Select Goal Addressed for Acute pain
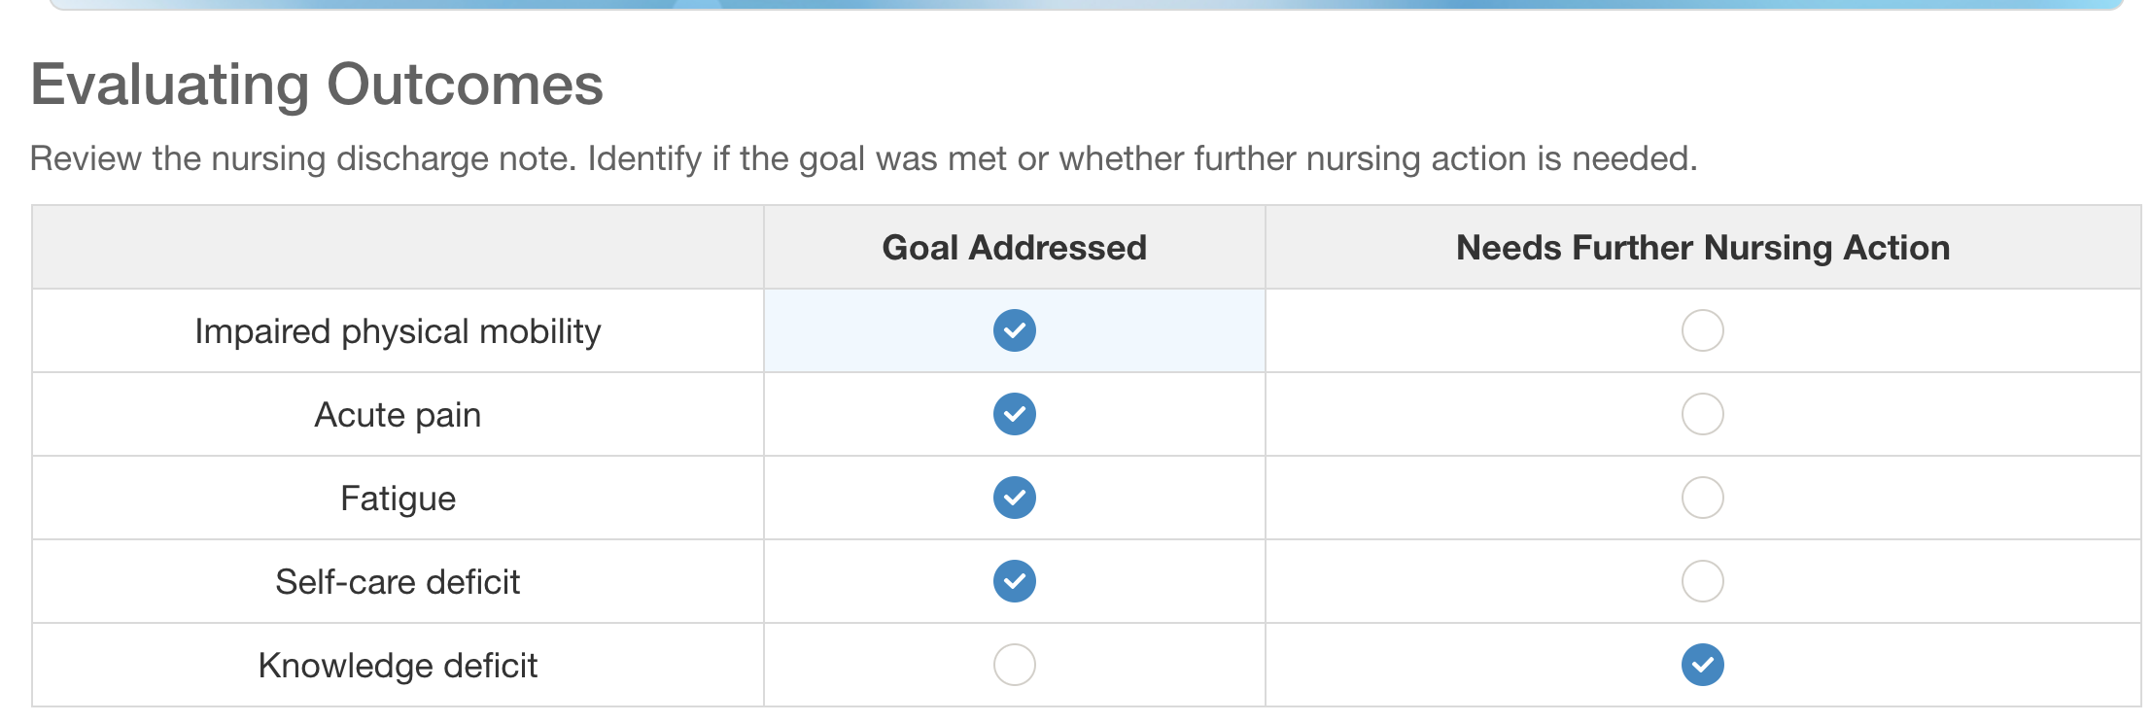The width and height of the screenshot is (2152, 723). click(1014, 414)
